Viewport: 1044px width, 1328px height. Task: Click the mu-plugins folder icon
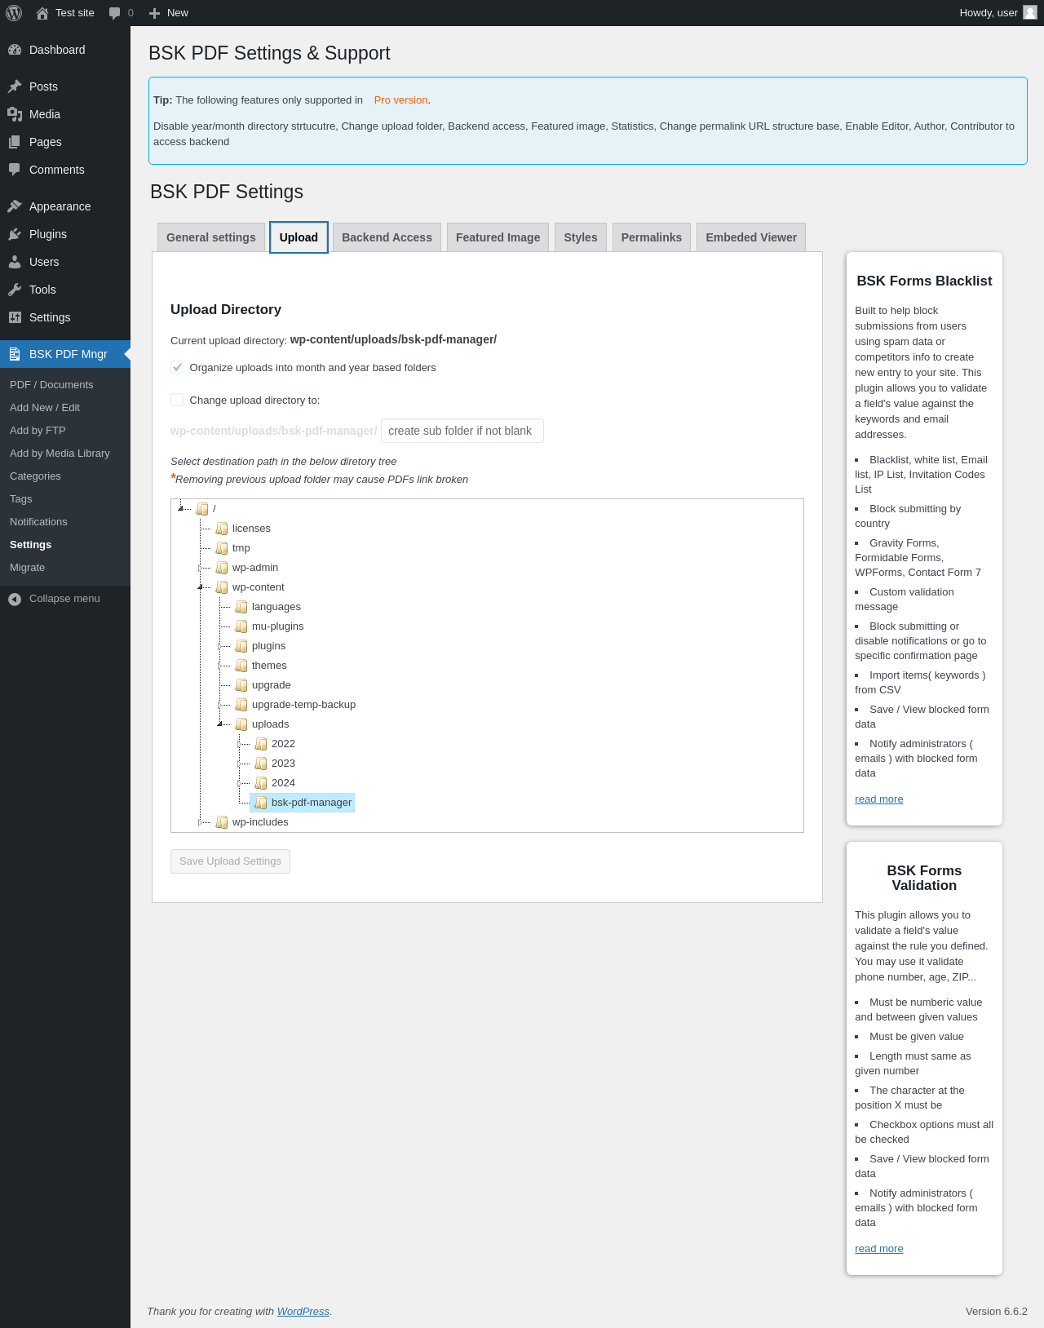coord(241,626)
